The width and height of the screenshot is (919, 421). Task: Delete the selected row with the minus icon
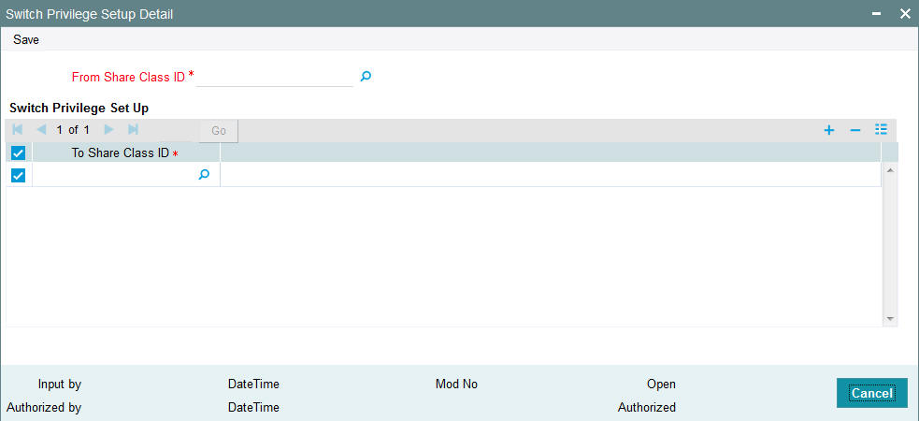(x=855, y=130)
